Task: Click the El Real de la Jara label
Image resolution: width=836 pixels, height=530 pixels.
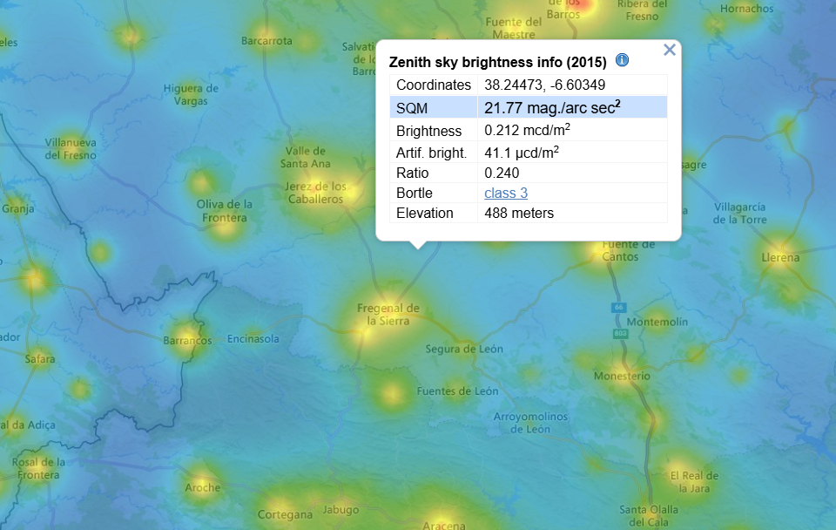Action: coord(694,482)
